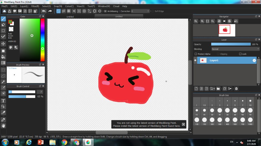
Task: Click the horizontal canvas scrollbar
Action: coord(112,132)
